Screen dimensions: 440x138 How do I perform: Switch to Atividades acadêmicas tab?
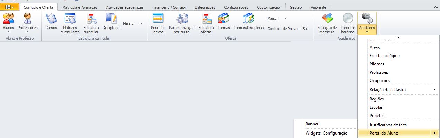click(x=125, y=7)
